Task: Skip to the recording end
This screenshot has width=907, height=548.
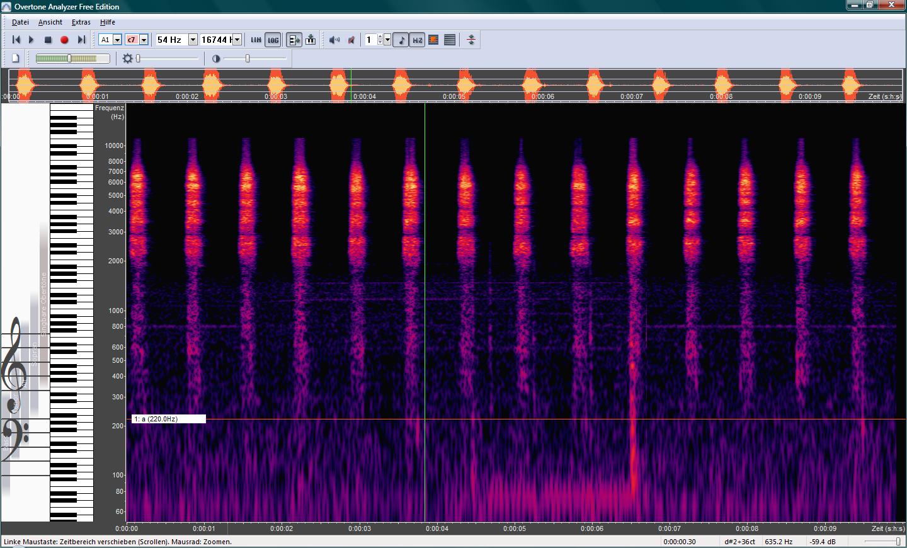Action: [x=81, y=40]
